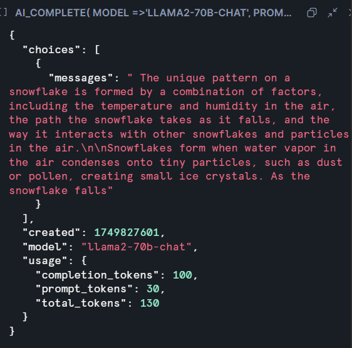
Task: Select the completion tokens value 100
Action: pyautogui.click(x=182, y=275)
